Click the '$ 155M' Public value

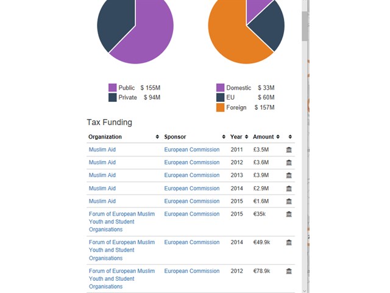tap(151, 88)
